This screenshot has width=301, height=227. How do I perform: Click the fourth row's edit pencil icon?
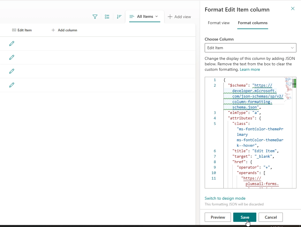(12, 85)
